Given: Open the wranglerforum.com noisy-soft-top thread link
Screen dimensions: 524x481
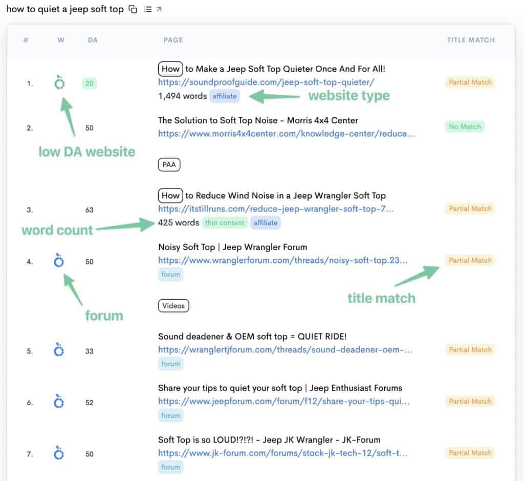Looking at the screenshot, I should pos(282,261).
